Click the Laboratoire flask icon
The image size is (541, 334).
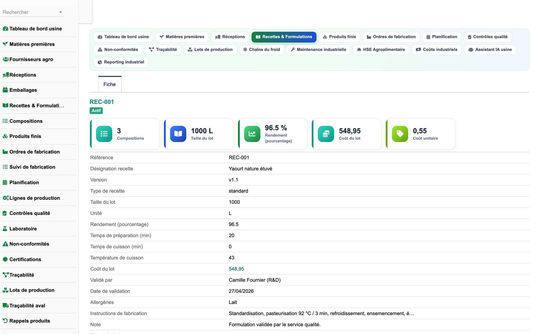[5, 229]
